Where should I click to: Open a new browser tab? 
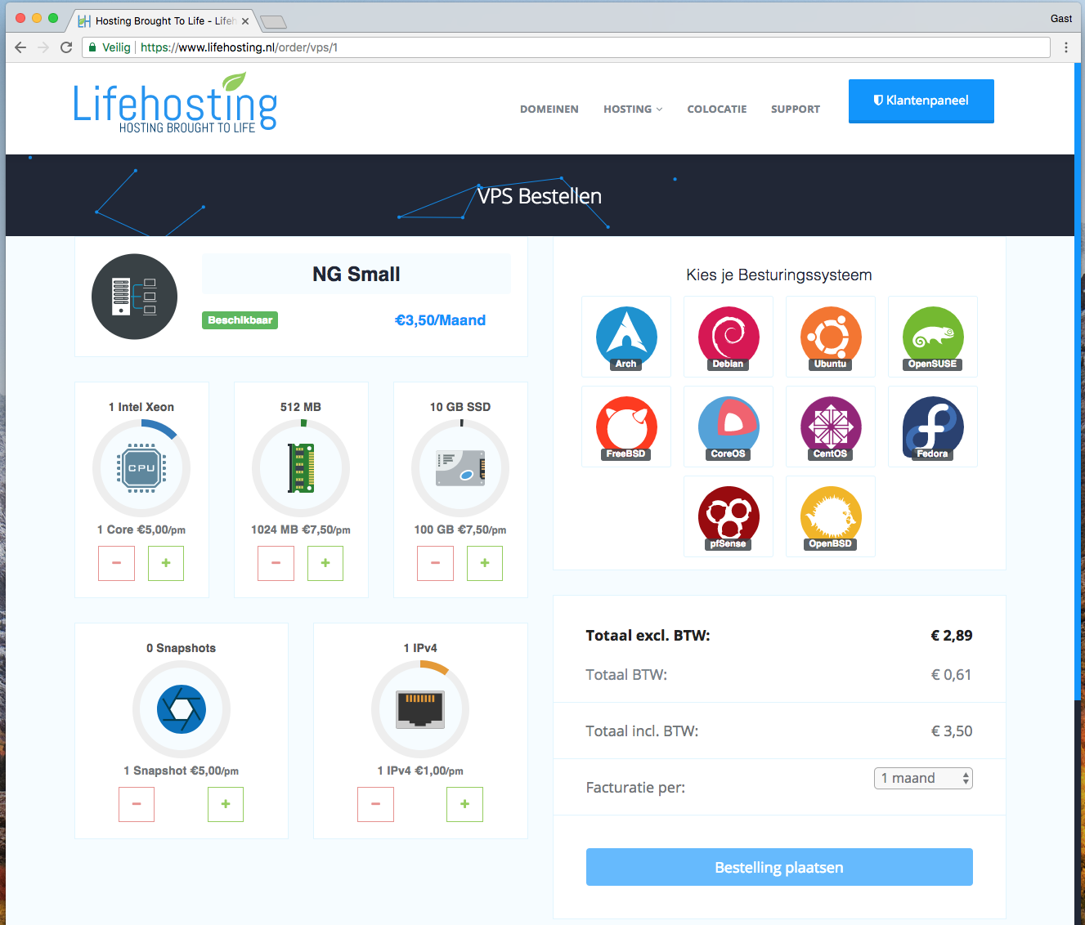[x=273, y=22]
